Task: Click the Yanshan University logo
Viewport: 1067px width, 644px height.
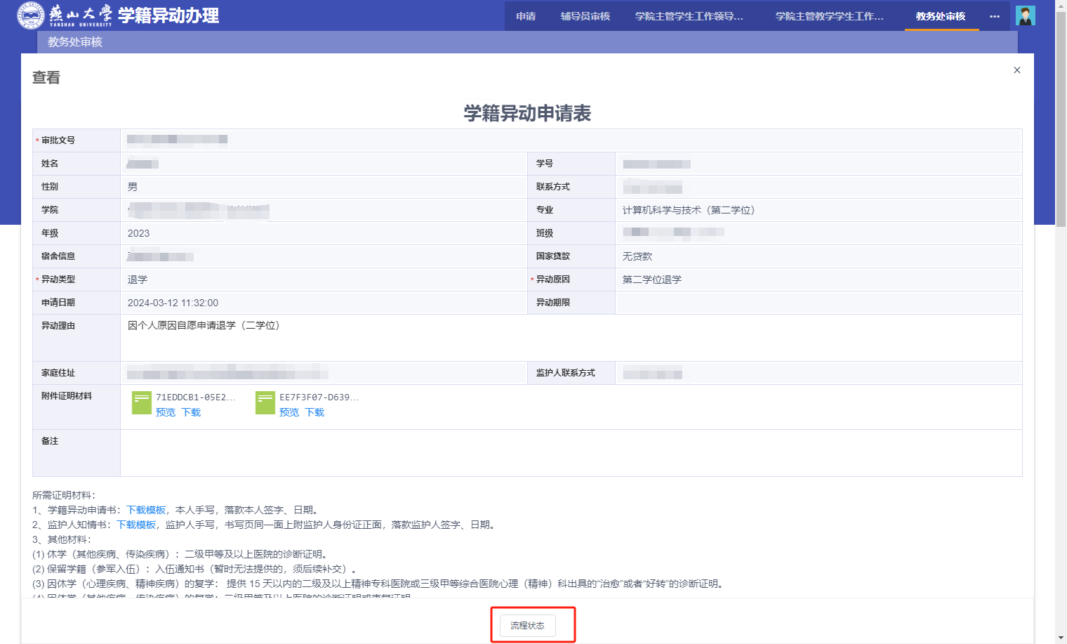Action: [x=31, y=15]
